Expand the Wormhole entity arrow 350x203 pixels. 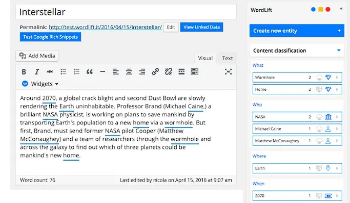tap(337, 78)
